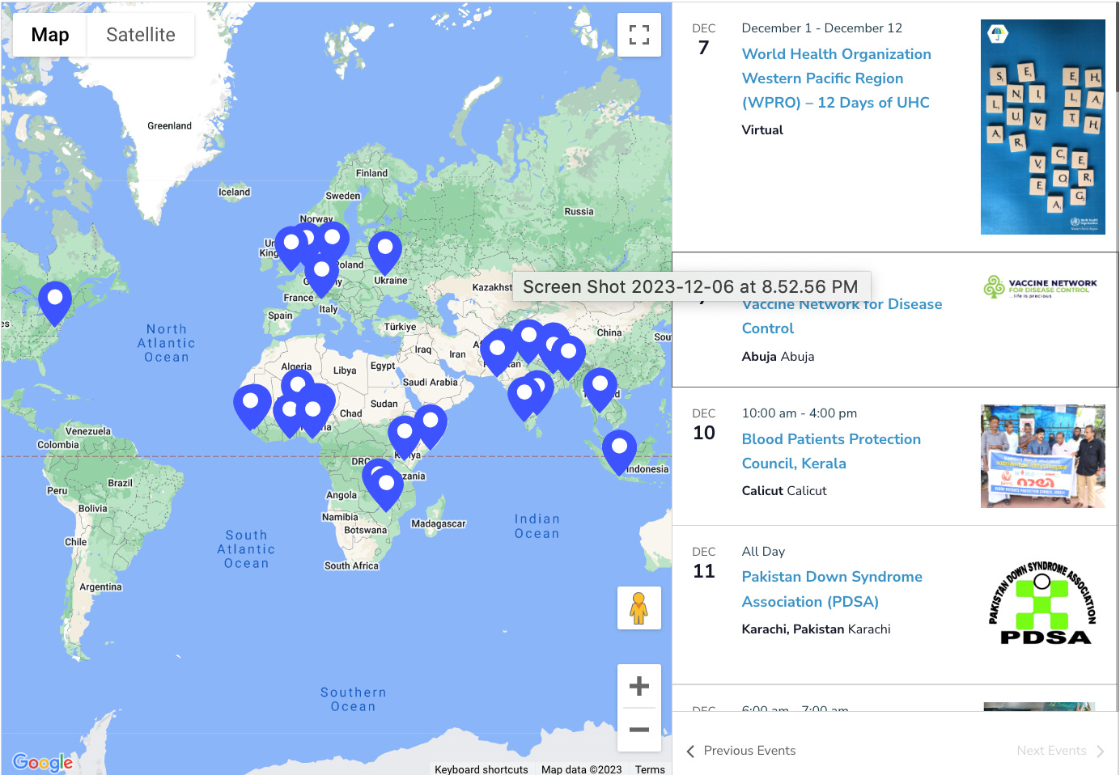This screenshot has width=1120, height=775.
Task: Zoom in on the map
Action: 639,686
